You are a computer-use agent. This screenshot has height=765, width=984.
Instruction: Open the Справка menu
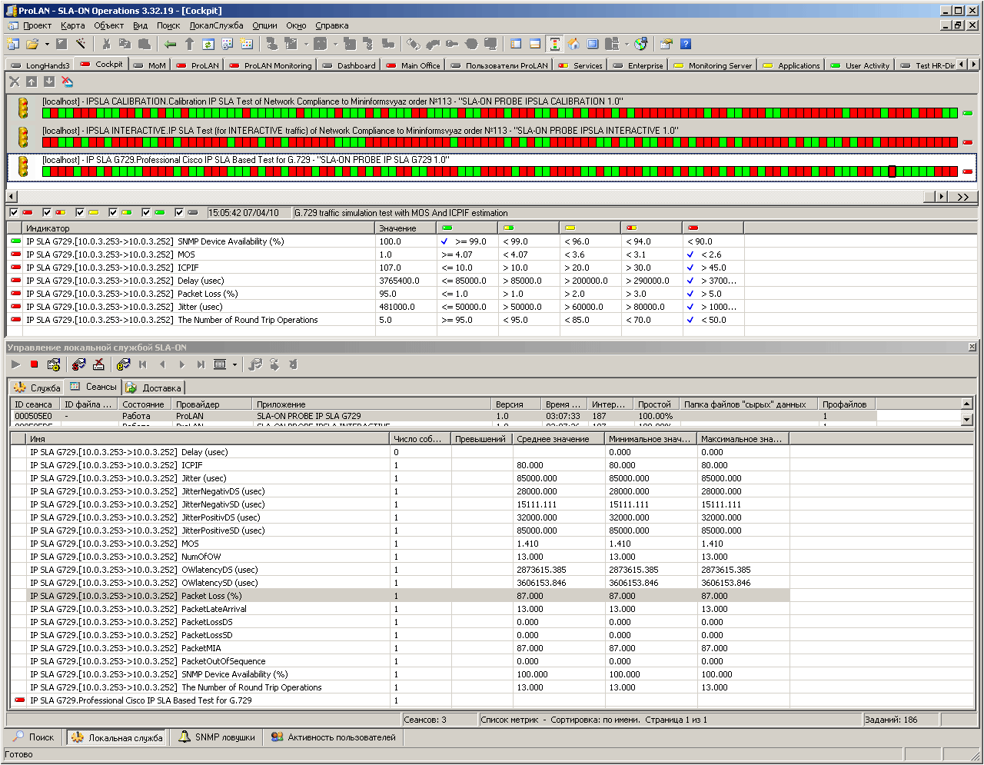click(331, 25)
